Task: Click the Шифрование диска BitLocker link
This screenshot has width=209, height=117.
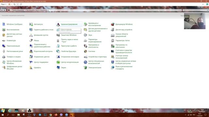Action: pyautogui.click(x=14, y=68)
